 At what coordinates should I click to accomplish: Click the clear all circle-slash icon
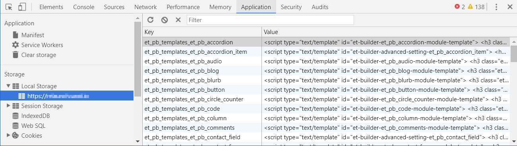coord(164,20)
